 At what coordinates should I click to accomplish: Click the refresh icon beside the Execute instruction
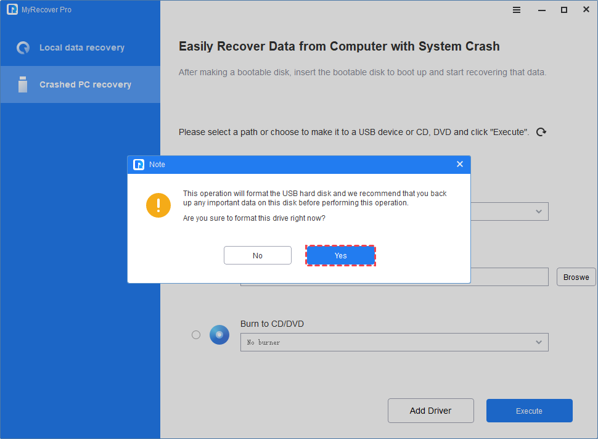541,132
